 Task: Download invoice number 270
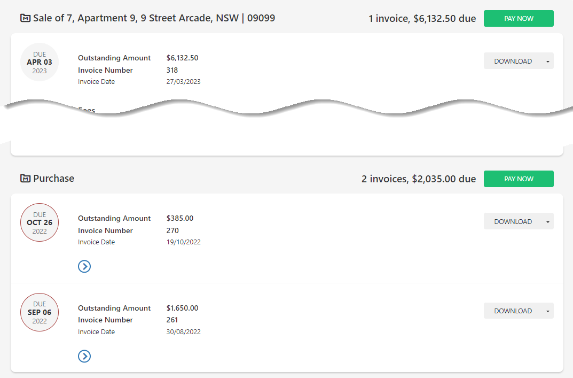(513, 221)
